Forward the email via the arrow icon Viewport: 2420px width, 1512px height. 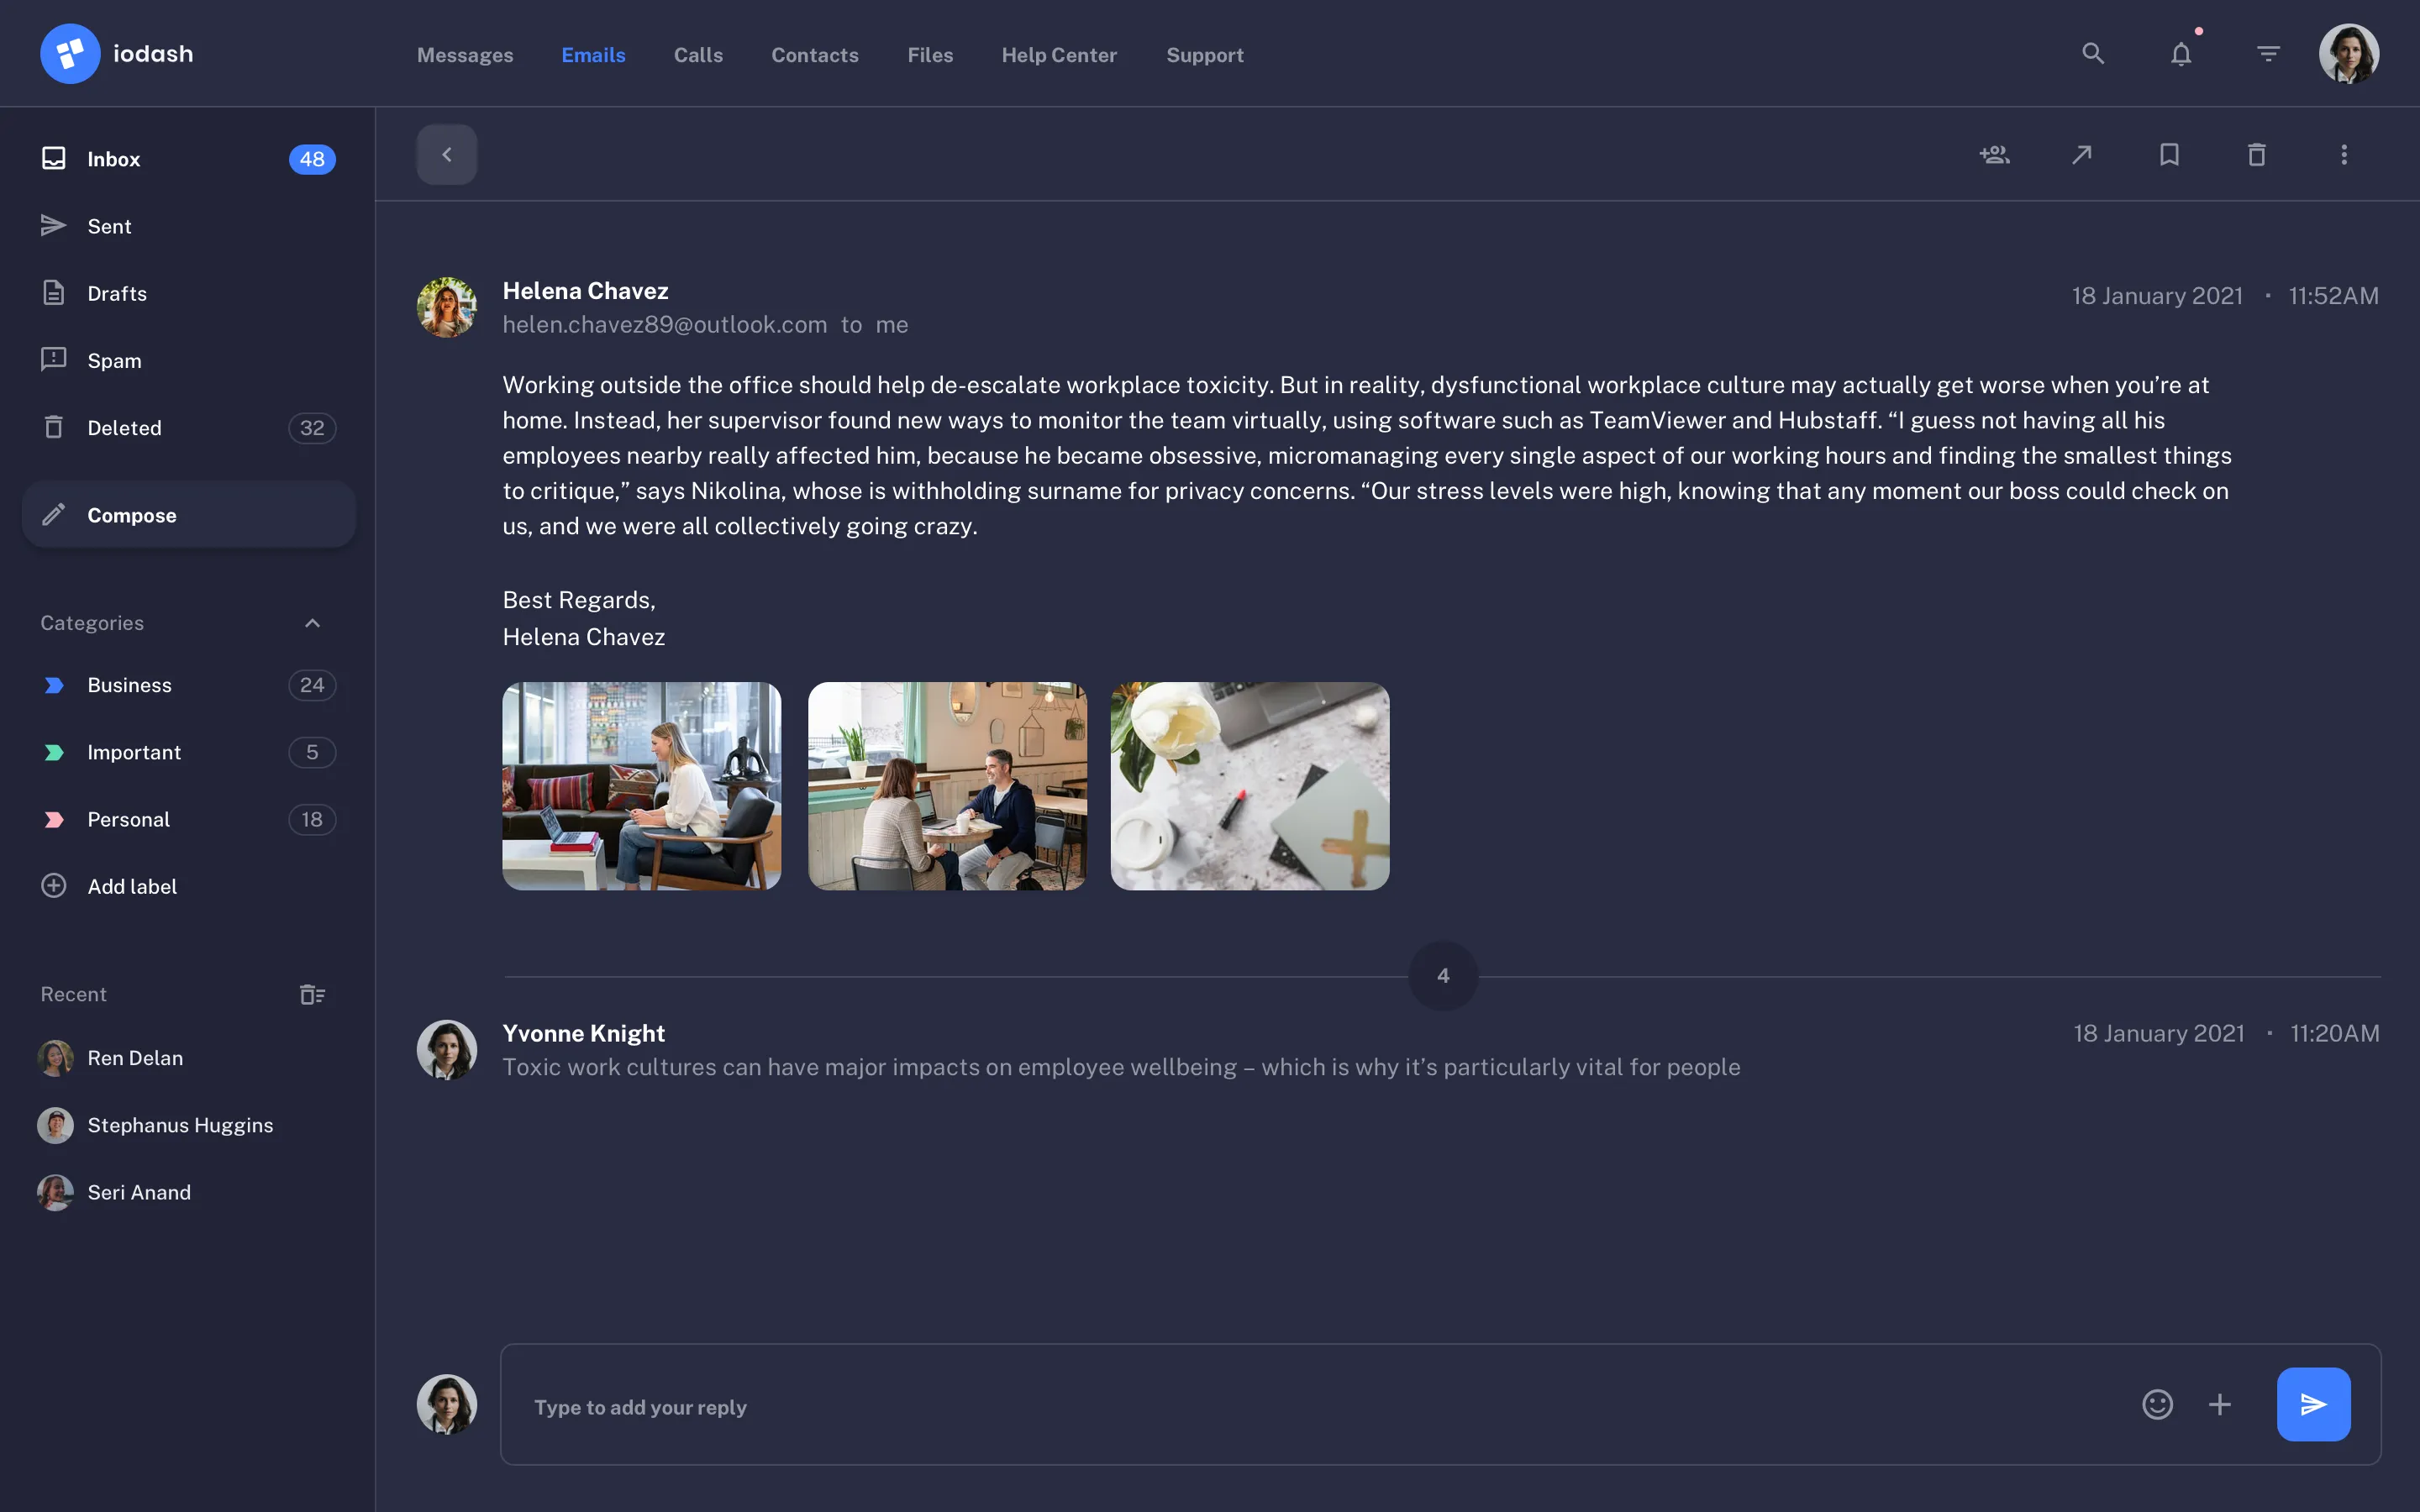click(2081, 154)
